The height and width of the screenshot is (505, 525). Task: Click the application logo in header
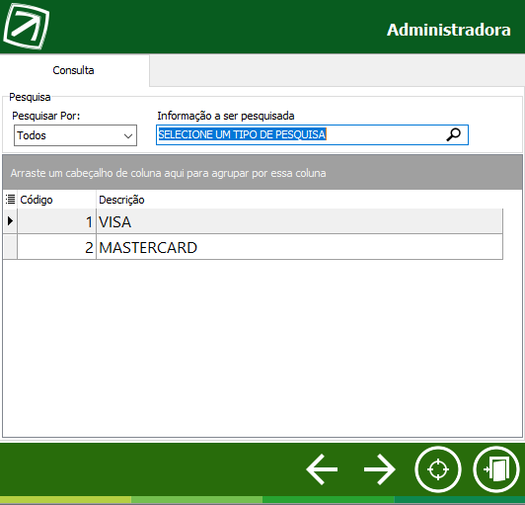pos(26,26)
